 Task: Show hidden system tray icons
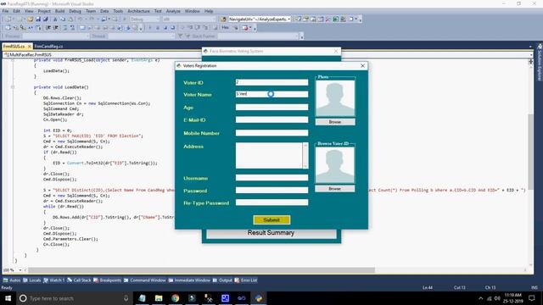coord(481,298)
